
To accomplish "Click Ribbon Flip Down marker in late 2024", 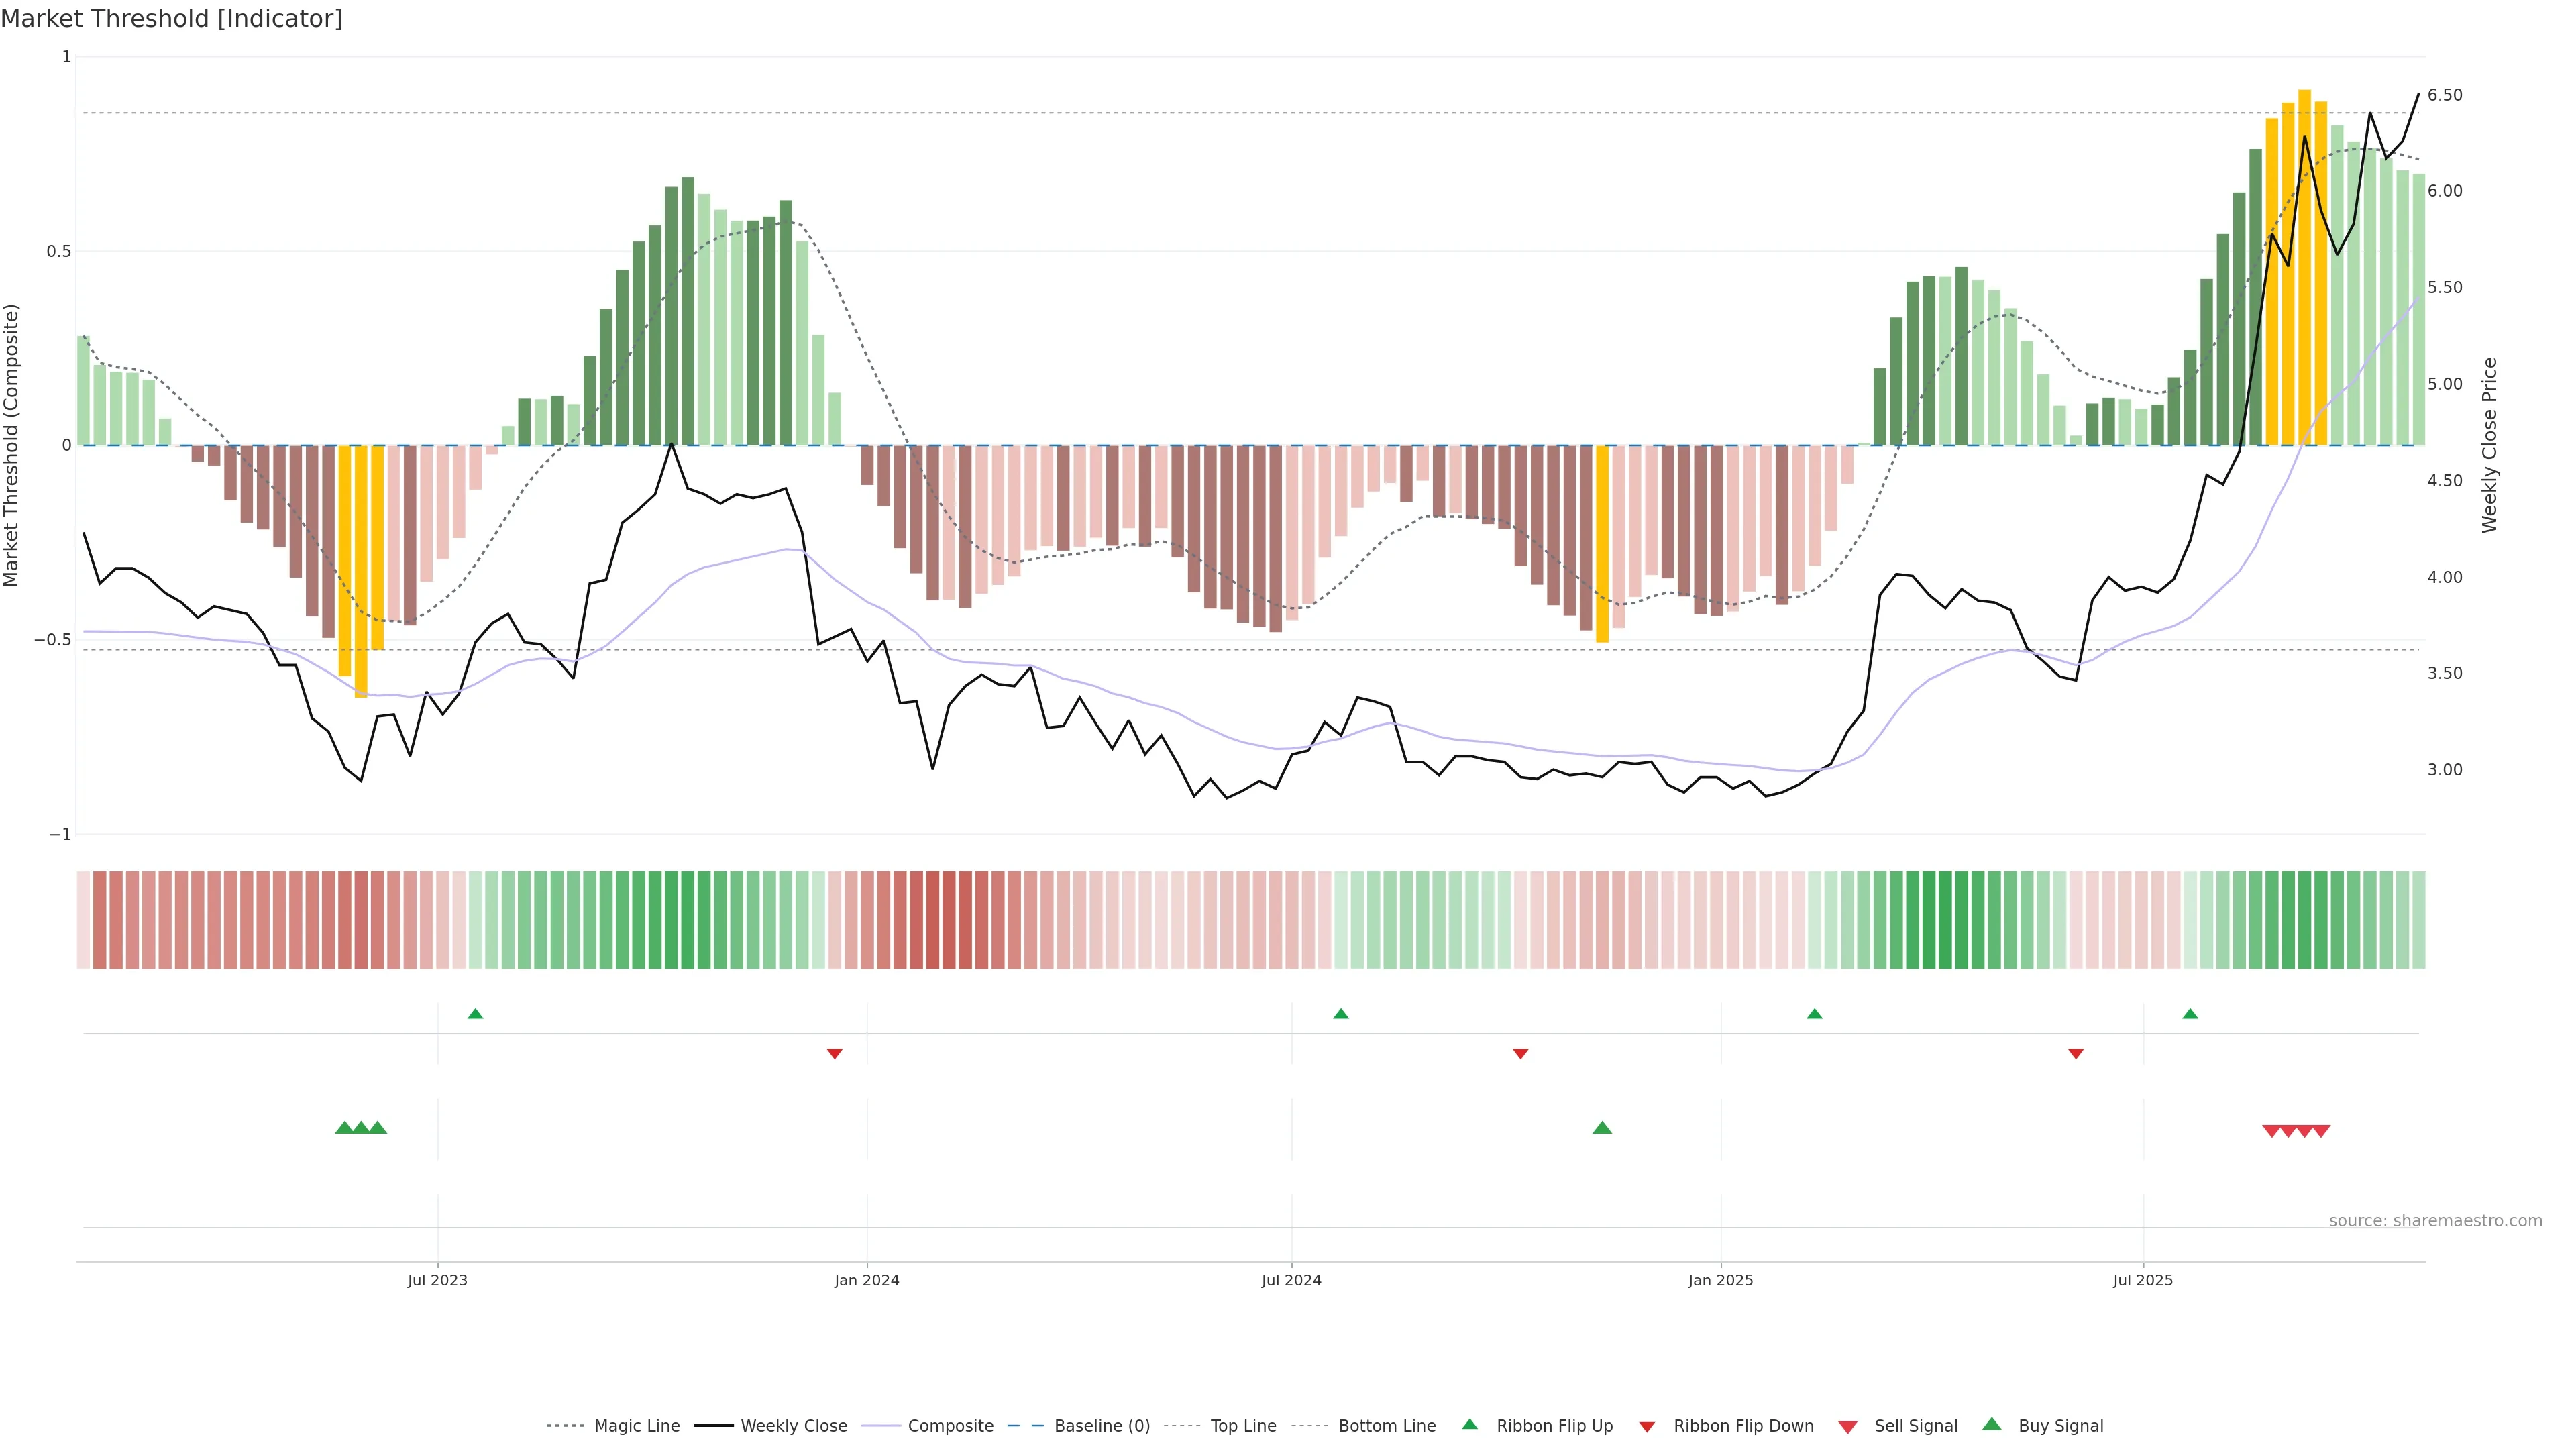I will (x=1520, y=1054).
